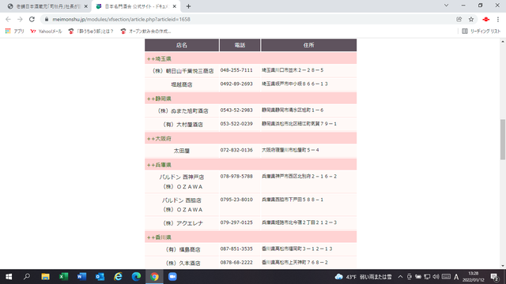Go back using the browser back arrow
This screenshot has height=284, width=506.
(9, 19)
